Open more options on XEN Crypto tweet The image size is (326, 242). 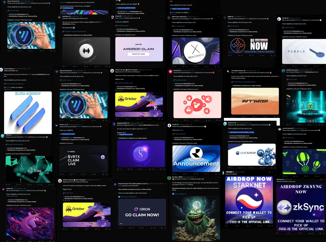tap(218, 17)
